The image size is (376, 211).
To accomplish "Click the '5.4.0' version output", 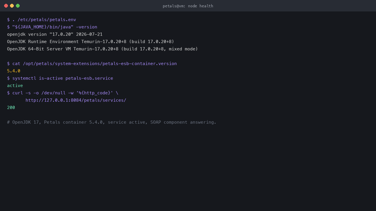I will point(14,71).
